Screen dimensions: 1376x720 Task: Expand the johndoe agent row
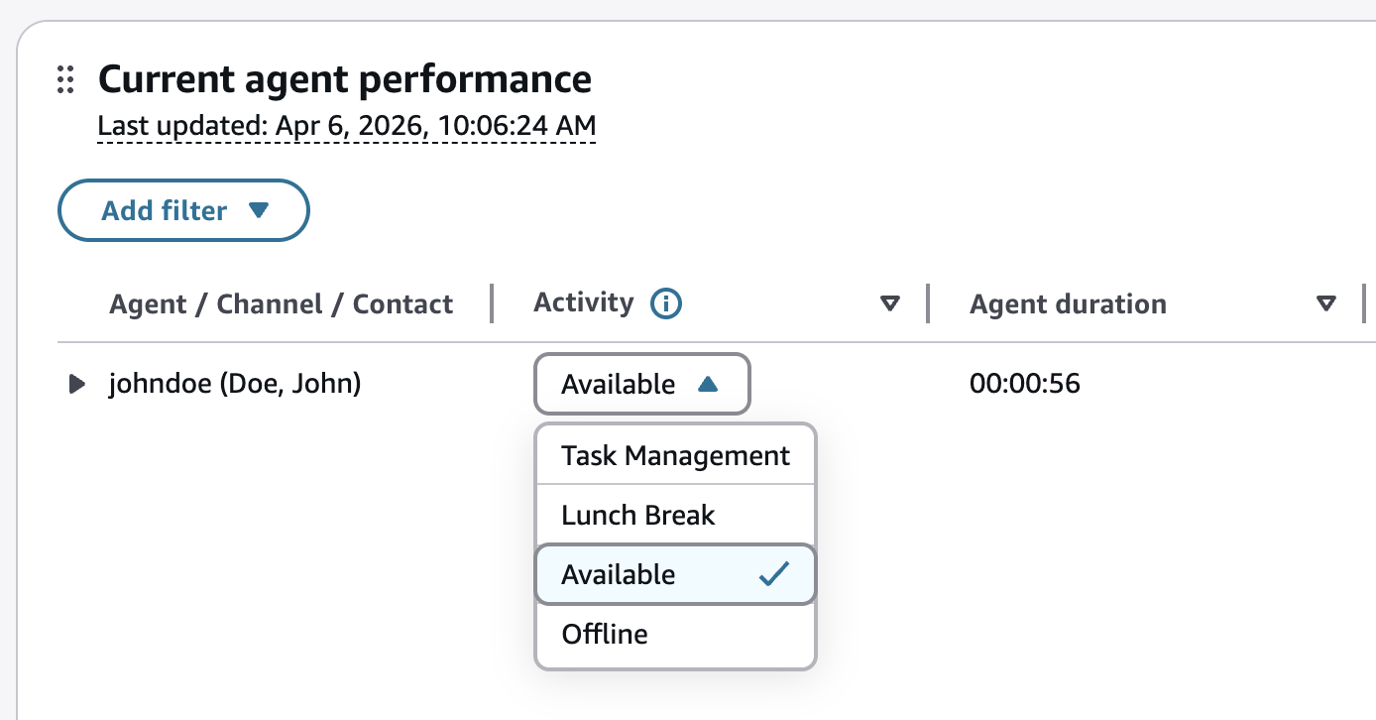(x=76, y=384)
